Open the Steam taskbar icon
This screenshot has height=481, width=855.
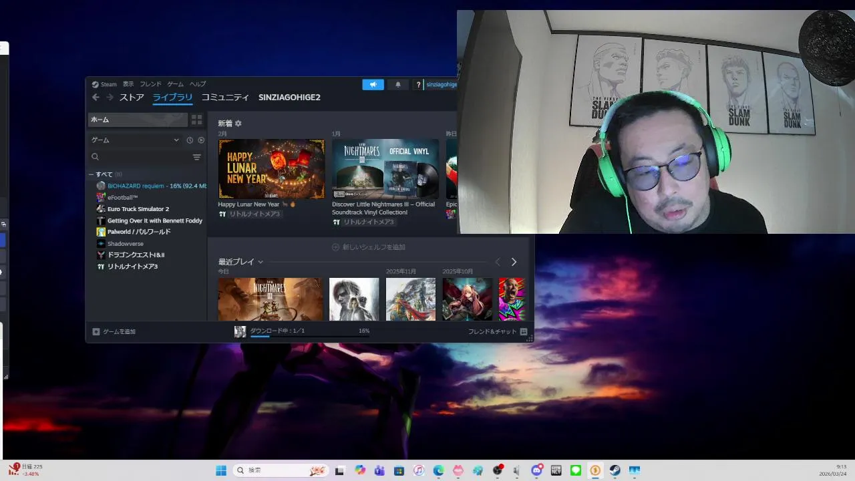coord(615,470)
